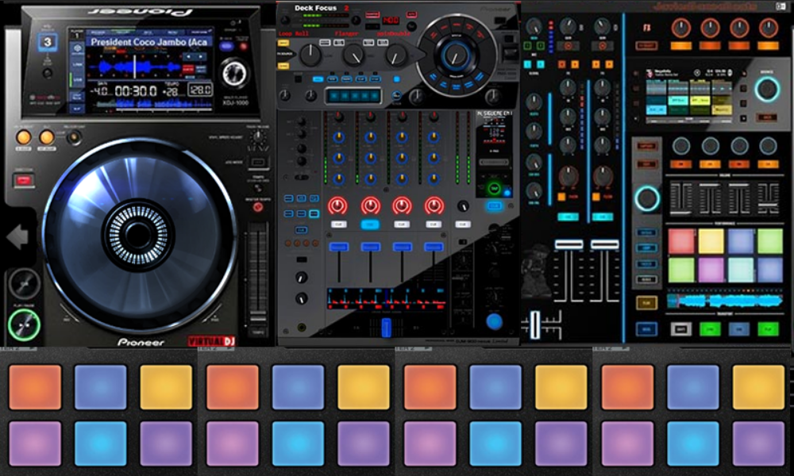This screenshot has width=794, height=476.
Task: Tap the LINK source button on player screen
Action: tap(78, 64)
